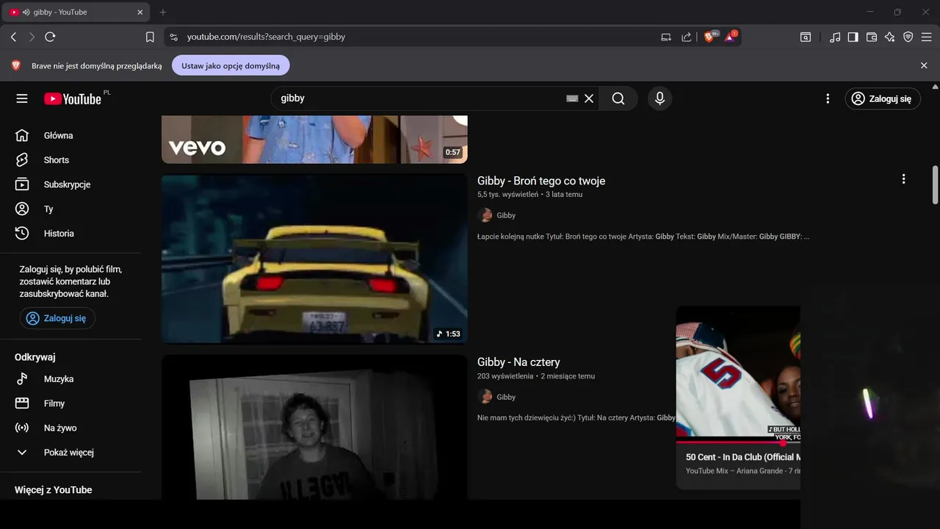
Task: Play the Na cztery black-and-white thumbnail
Action: coord(314,427)
